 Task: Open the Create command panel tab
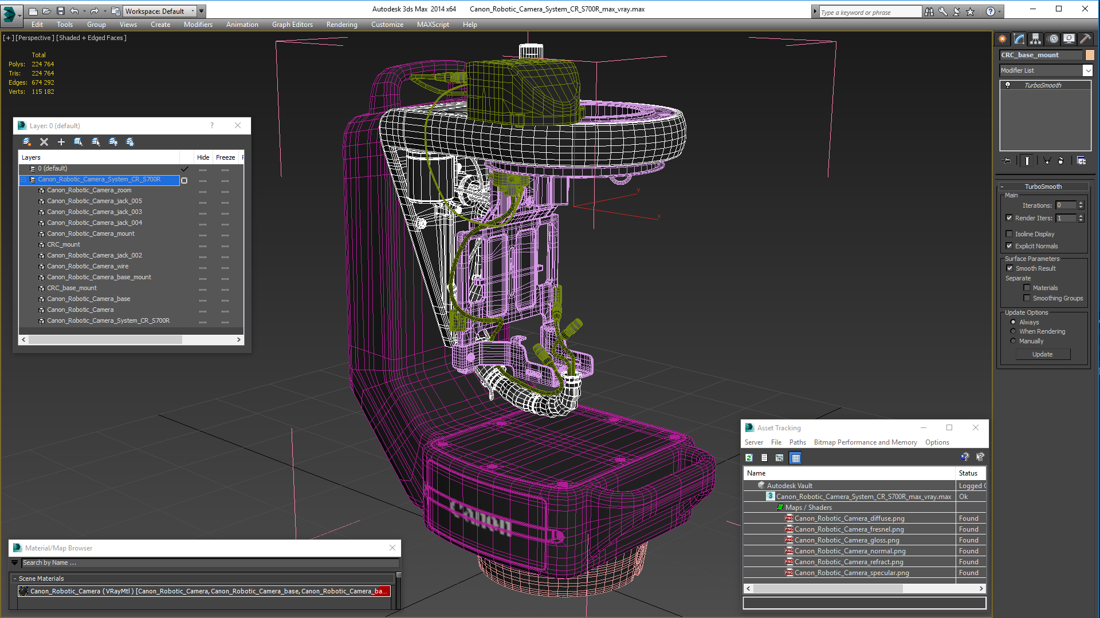(1002, 39)
